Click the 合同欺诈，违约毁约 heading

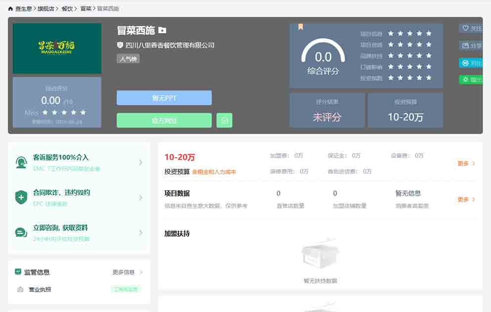click(x=62, y=193)
